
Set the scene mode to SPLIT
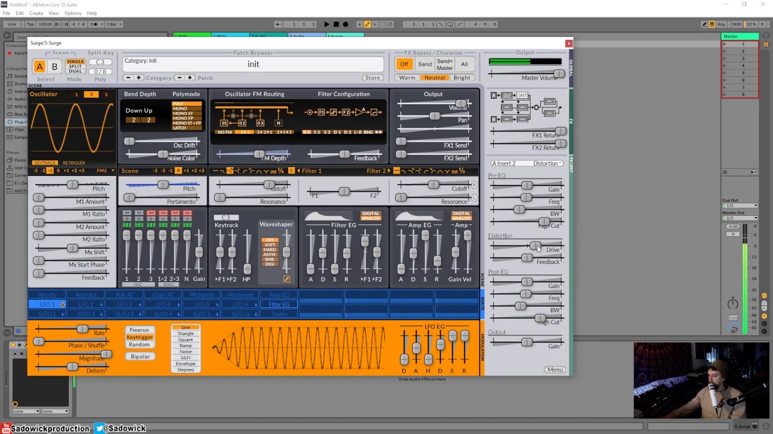[75, 66]
